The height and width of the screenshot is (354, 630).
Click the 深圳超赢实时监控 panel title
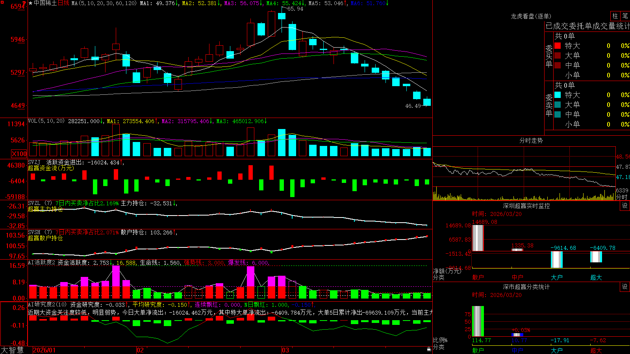click(x=526, y=206)
